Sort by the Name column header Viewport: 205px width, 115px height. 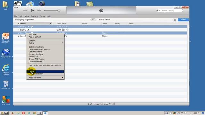tap(23, 23)
